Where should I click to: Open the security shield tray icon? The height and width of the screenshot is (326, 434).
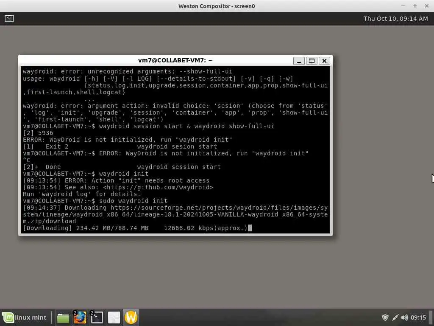(x=385, y=318)
